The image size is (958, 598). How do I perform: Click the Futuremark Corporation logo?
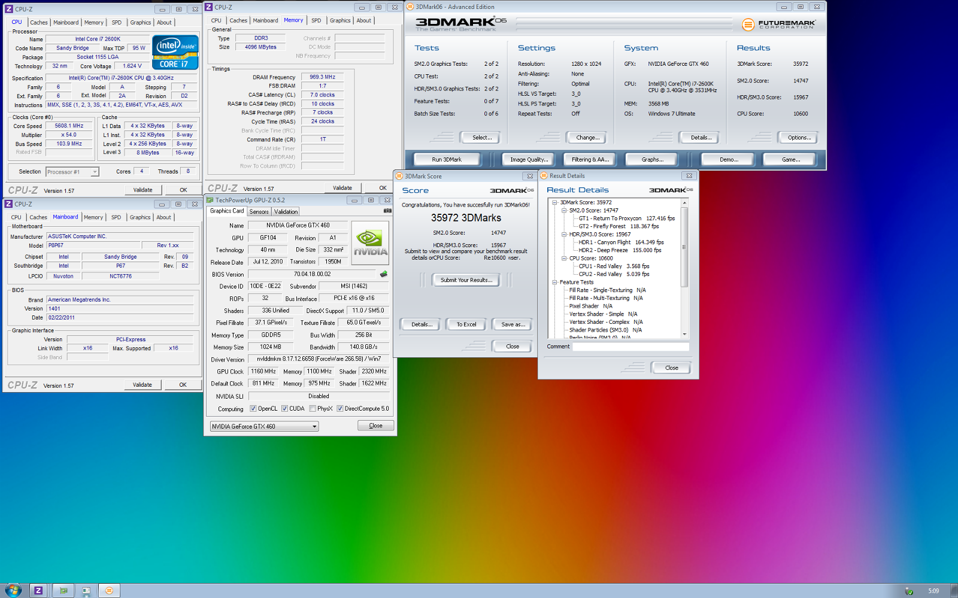[x=779, y=25]
